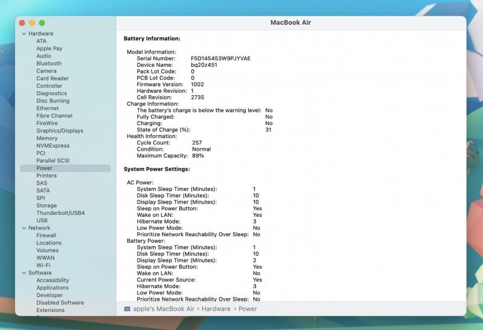Click the Cycle Count value 257
The image size is (483, 330).
[x=197, y=143]
